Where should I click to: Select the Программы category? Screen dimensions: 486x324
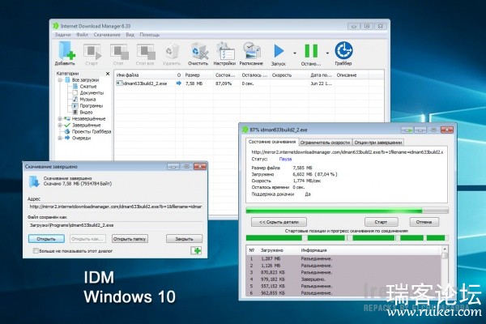coord(91,106)
